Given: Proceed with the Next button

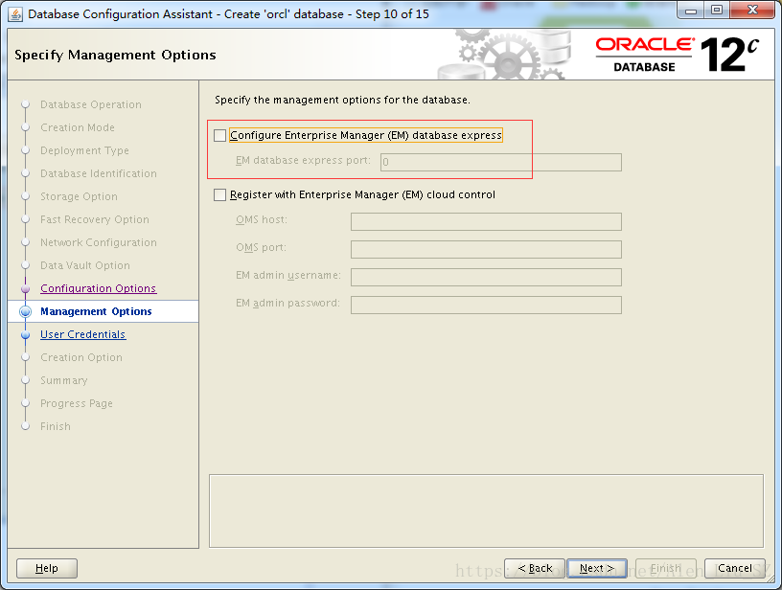Looking at the screenshot, I should [597, 568].
